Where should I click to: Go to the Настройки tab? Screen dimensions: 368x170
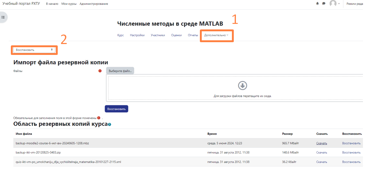click(x=137, y=35)
